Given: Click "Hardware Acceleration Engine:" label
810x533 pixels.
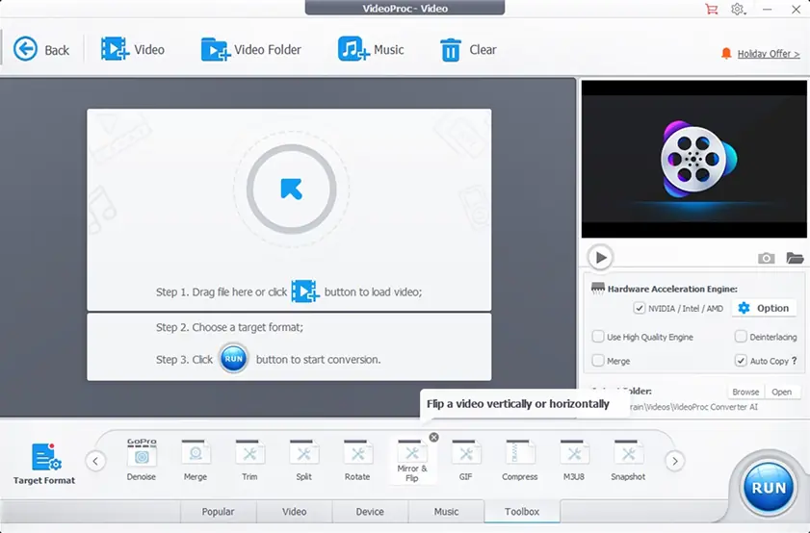Looking at the screenshot, I should point(672,289).
